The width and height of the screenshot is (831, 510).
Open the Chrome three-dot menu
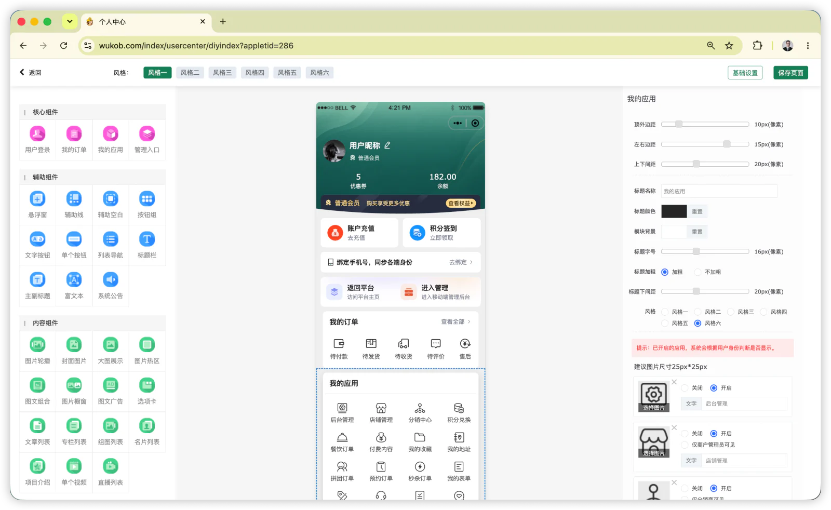pos(808,46)
